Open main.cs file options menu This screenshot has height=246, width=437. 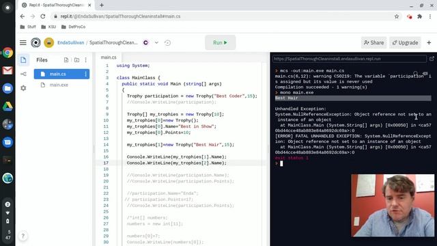click(x=85, y=74)
